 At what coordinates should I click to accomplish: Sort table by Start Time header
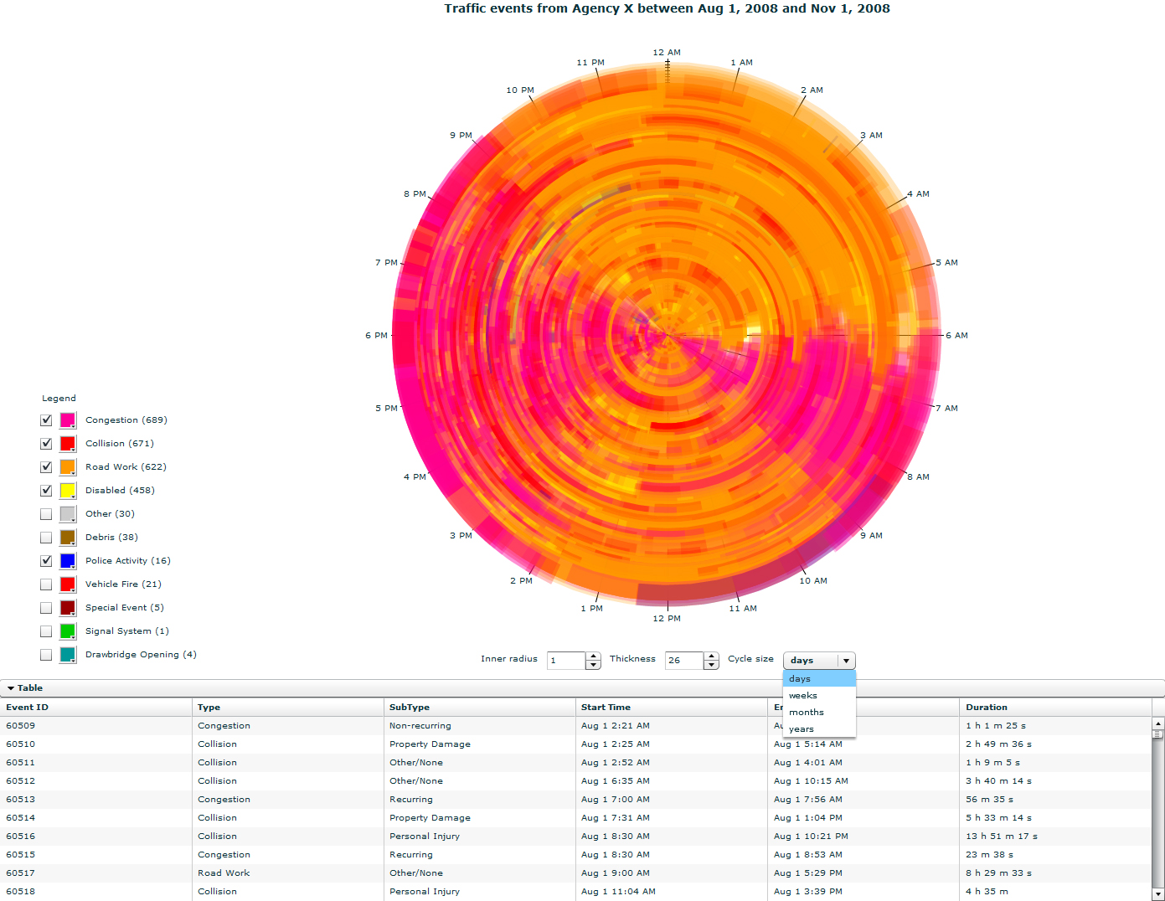pyautogui.click(x=606, y=708)
